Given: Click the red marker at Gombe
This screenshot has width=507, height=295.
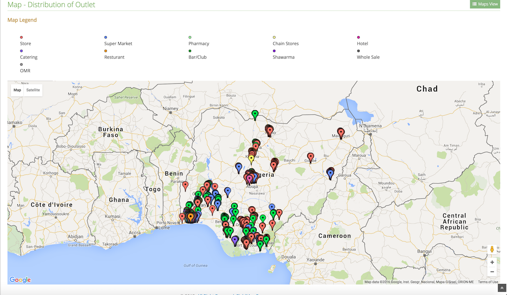Looking at the screenshot, I should pyautogui.click(x=311, y=157).
